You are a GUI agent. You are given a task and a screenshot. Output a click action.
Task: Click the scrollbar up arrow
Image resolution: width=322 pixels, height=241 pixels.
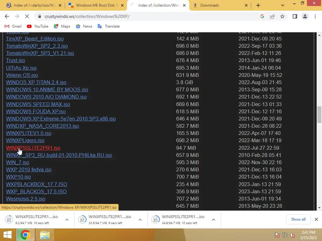pos(319,35)
